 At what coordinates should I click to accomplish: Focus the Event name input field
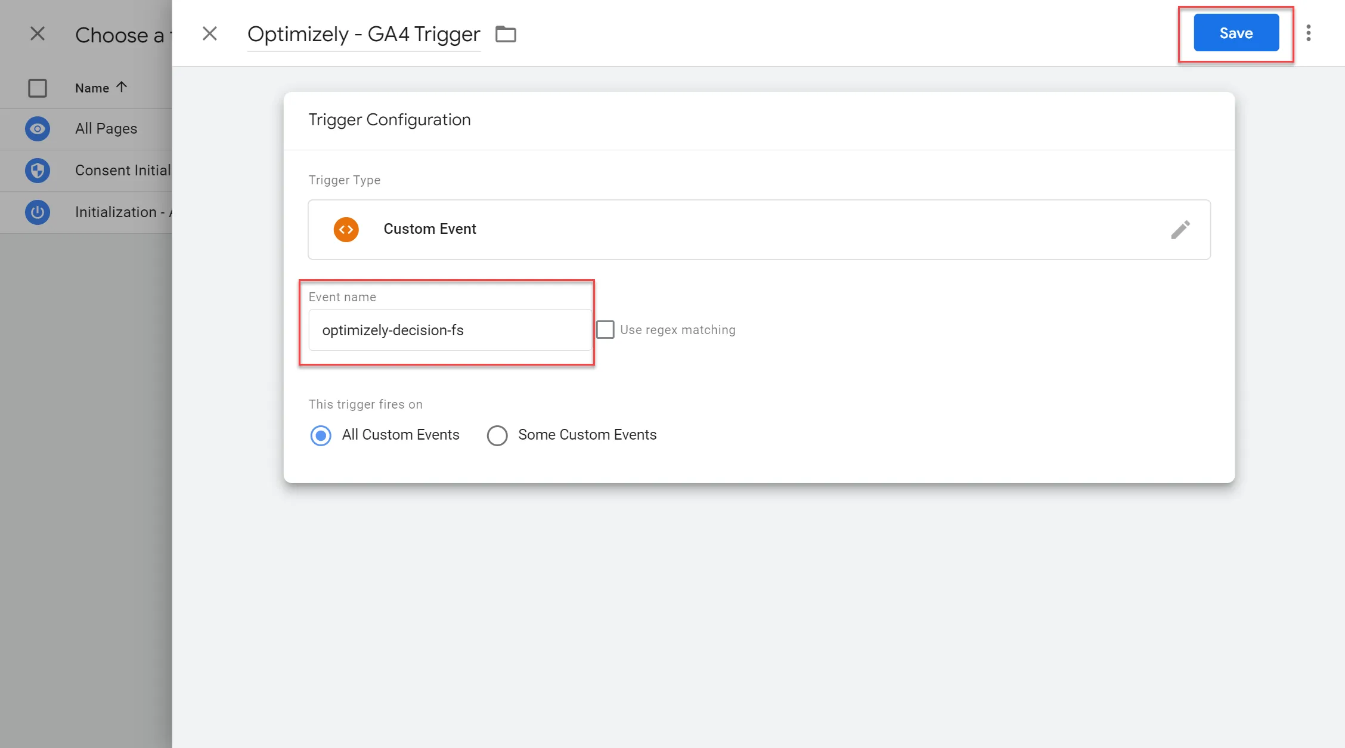(x=450, y=330)
